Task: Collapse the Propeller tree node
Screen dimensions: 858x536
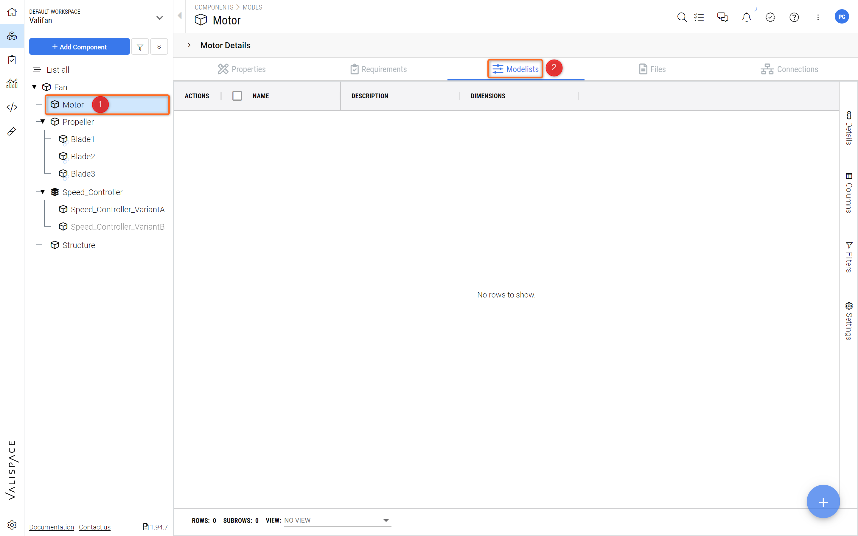Action: tap(43, 121)
